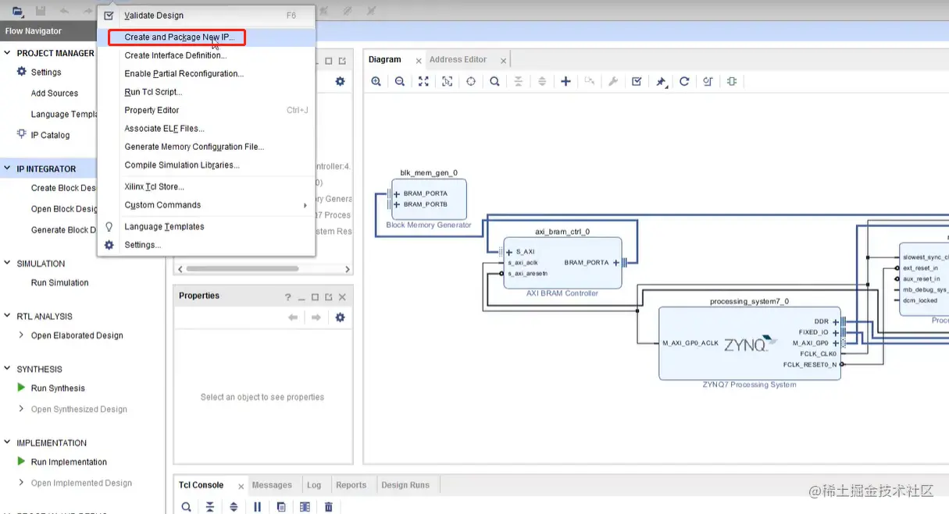The image size is (949, 514).
Task: Click Run Synthesis in Flow Navigator
Action: pos(58,388)
